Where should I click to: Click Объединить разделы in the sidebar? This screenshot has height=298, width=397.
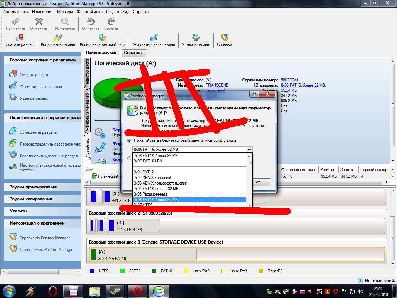pyautogui.click(x=39, y=132)
